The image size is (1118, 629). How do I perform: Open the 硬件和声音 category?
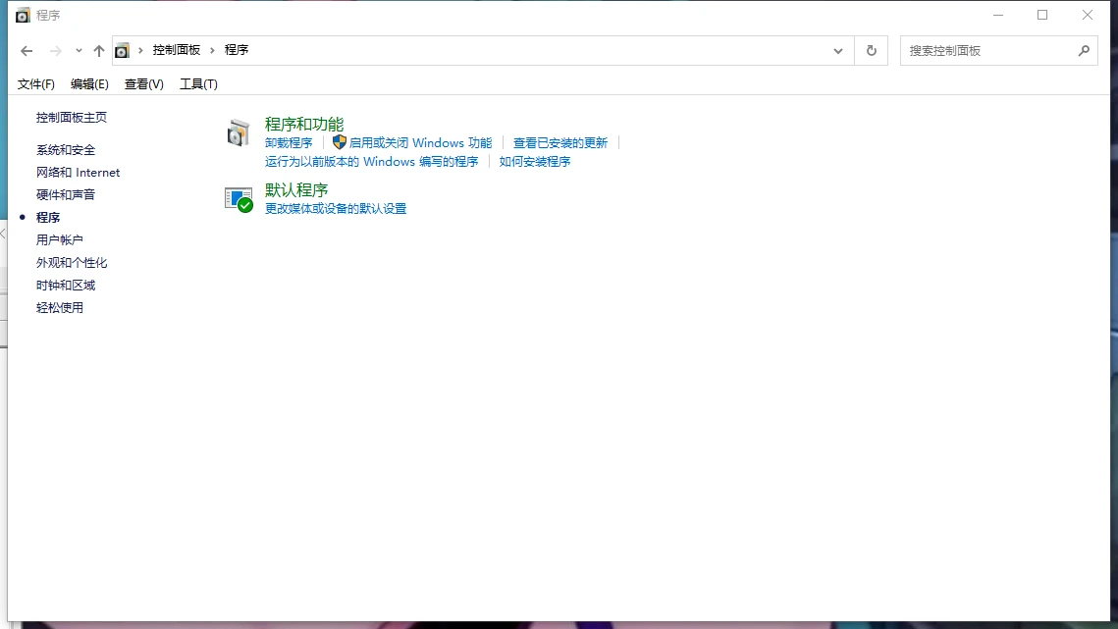coord(66,194)
